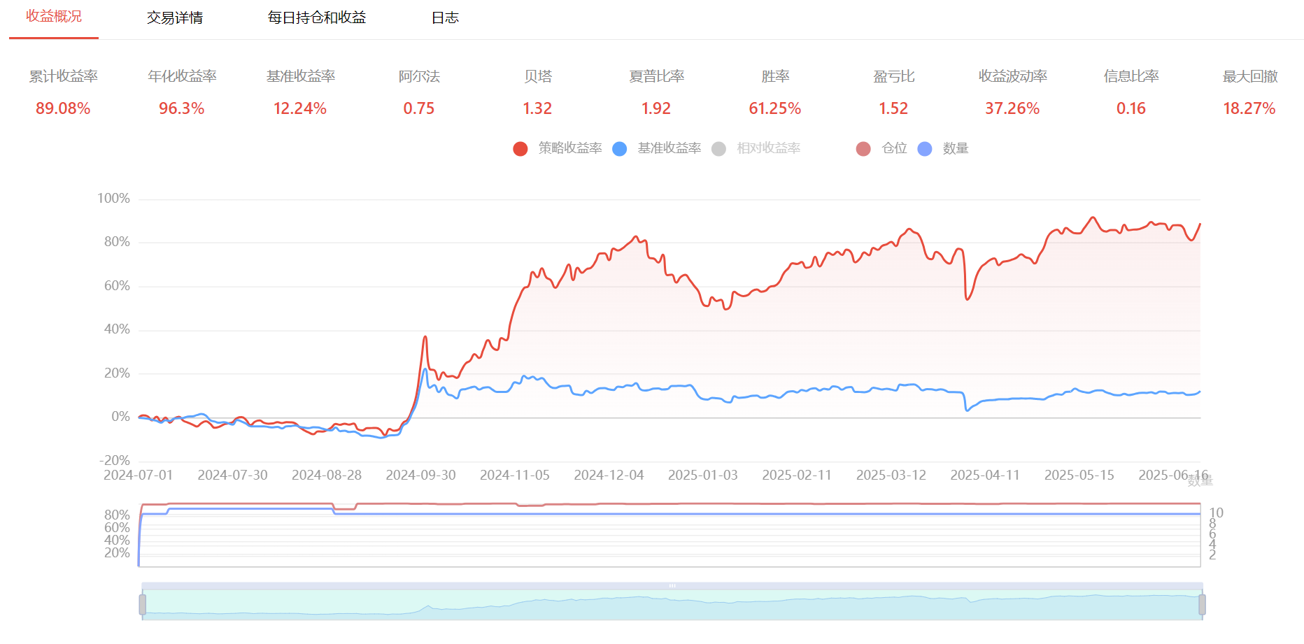Switch to the 交易详情 tab
This screenshot has height=644, width=1304.
174,18
